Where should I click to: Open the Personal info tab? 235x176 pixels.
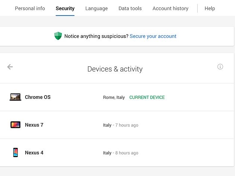coord(30,9)
